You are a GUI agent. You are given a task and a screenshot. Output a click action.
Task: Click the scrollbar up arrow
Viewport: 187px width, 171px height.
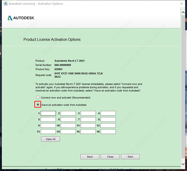pos(183,12)
